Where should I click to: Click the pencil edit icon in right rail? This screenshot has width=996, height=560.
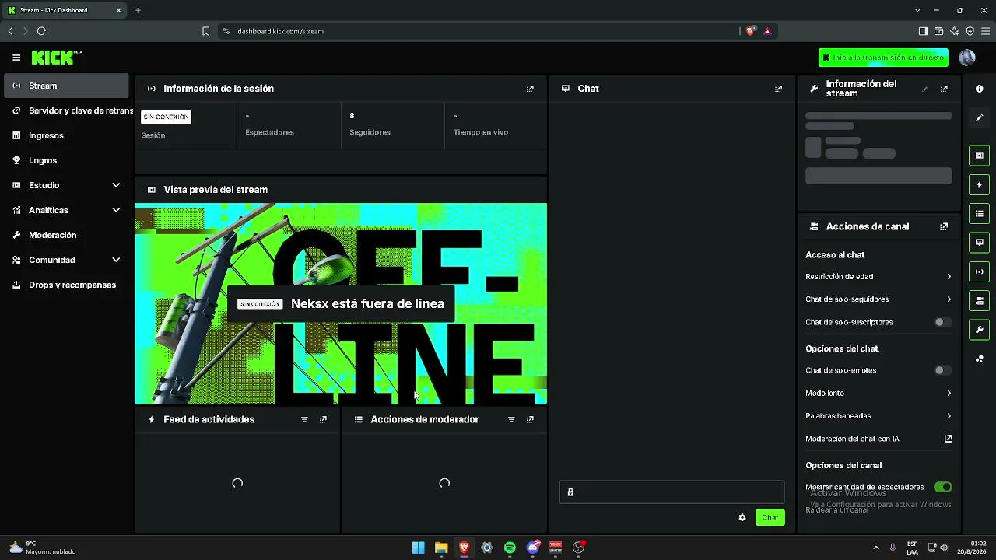coord(980,117)
